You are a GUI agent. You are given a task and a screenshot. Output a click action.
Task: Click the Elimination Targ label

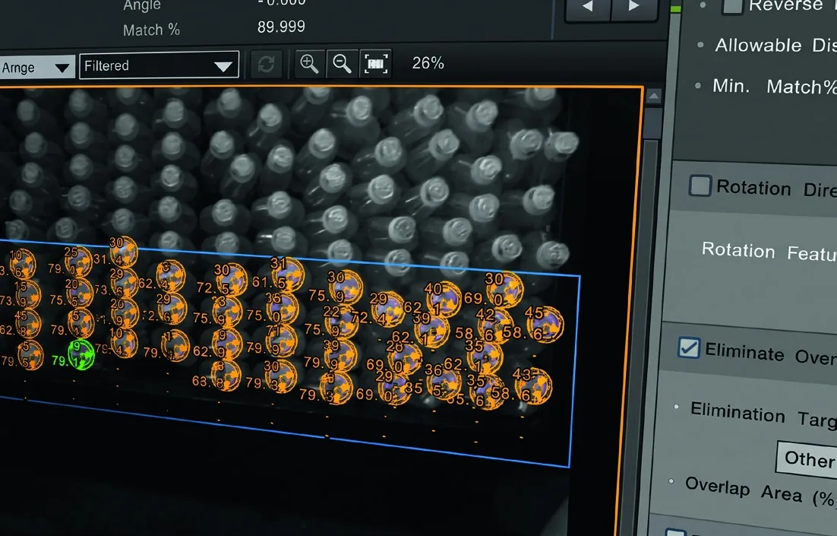pos(763,414)
